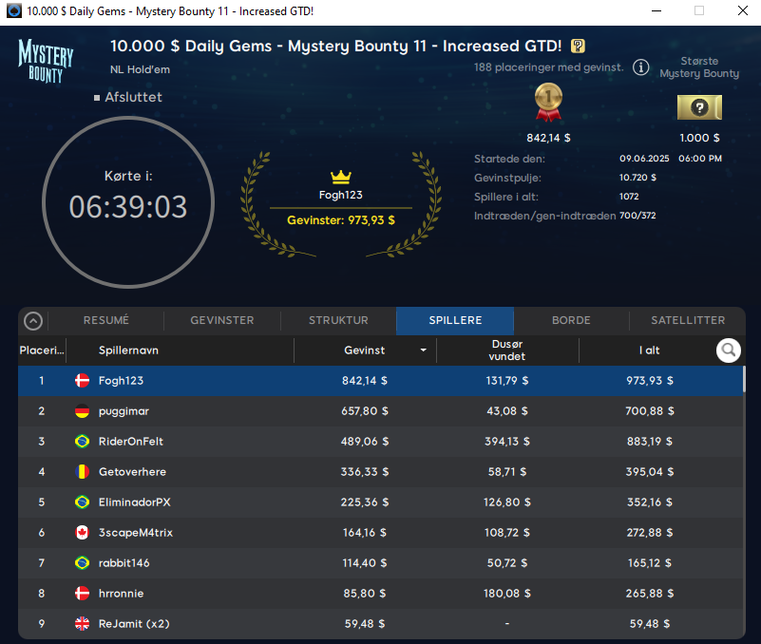Collapse the tournament panel with the round arrow
This screenshot has width=761, height=644.
point(33,321)
